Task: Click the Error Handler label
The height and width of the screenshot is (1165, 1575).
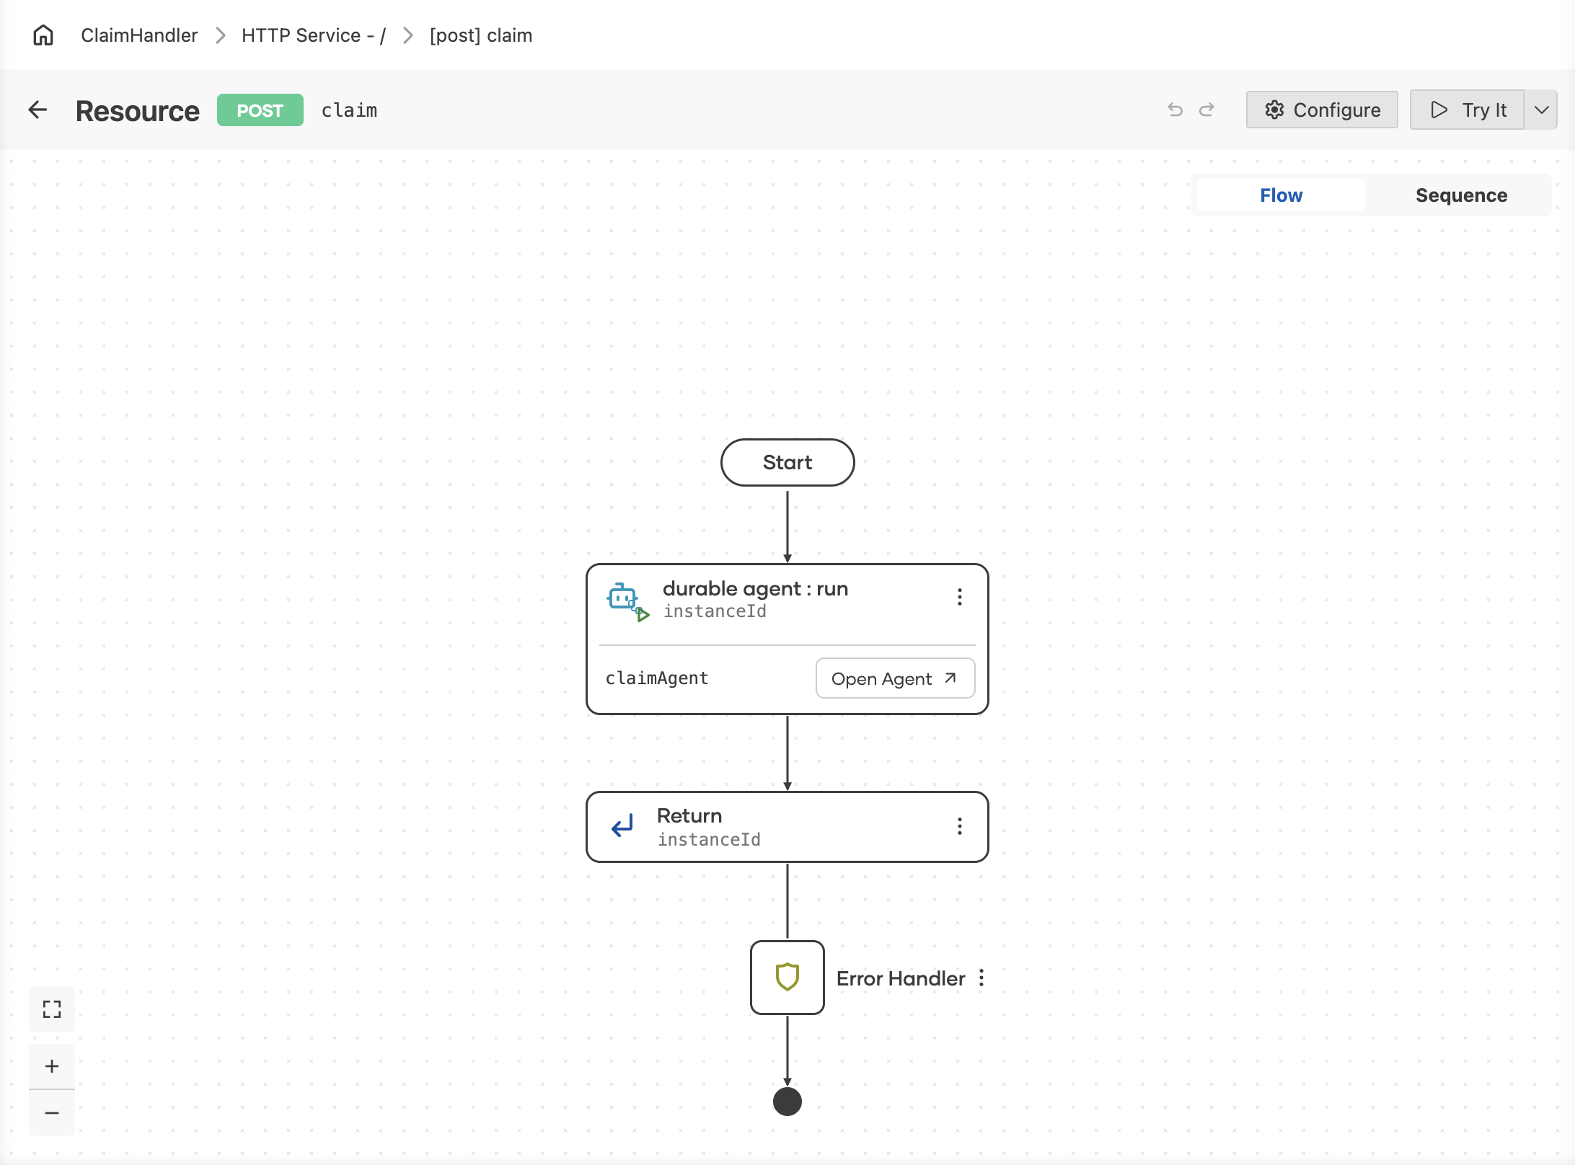Action: point(901,978)
